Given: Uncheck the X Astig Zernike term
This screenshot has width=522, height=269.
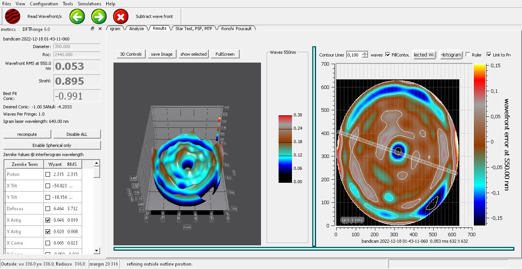Looking at the screenshot, I should pyautogui.click(x=48, y=220).
